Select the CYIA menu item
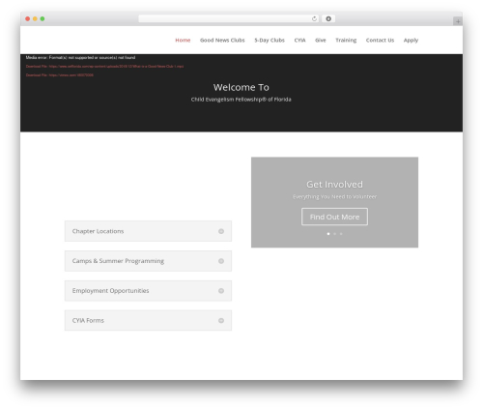The height and width of the screenshot is (409, 483). 299,40
